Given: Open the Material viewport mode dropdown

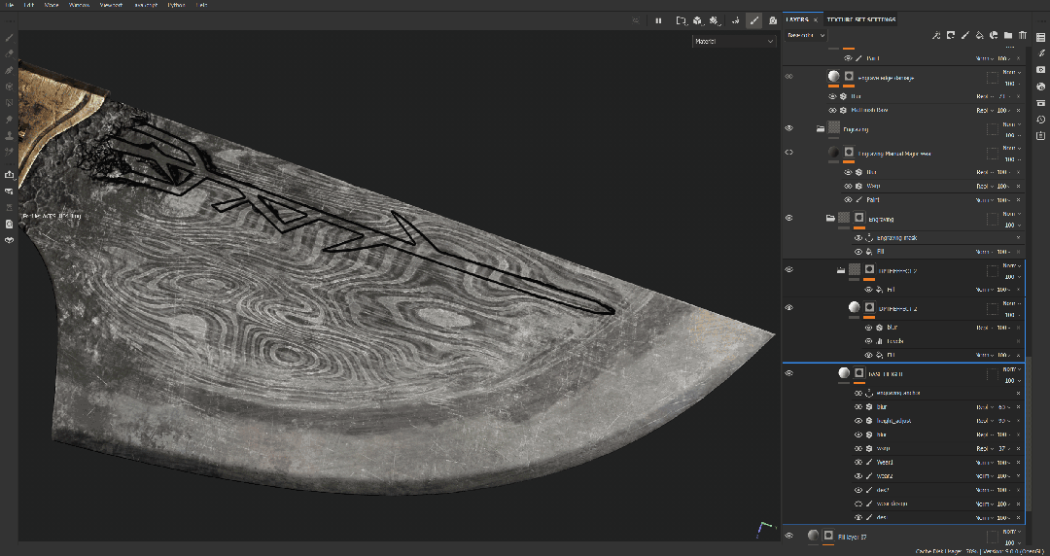Looking at the screenshot, I should (x=734, y=41).
